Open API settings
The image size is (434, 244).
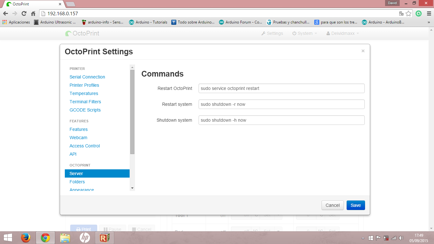[73, 154]
